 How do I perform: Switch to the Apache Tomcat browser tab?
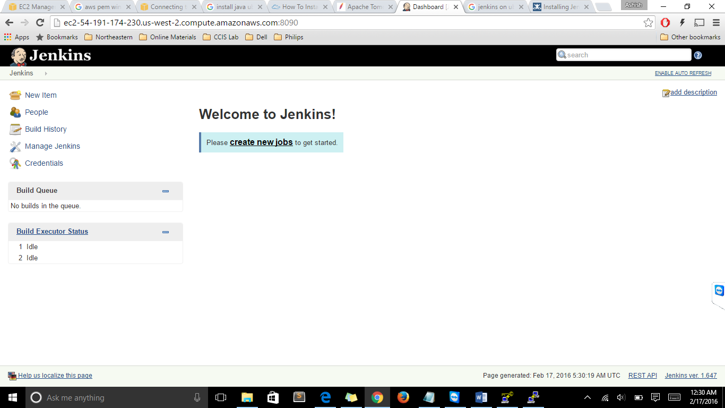[x=365, y=7]
